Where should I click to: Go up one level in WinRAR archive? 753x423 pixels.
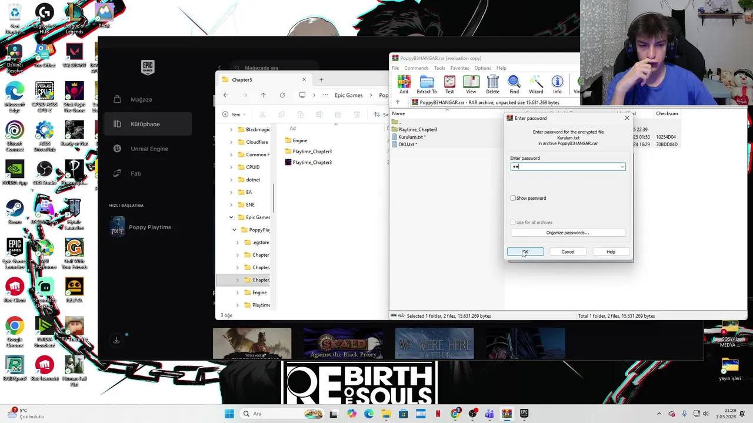tap(398, 102)
